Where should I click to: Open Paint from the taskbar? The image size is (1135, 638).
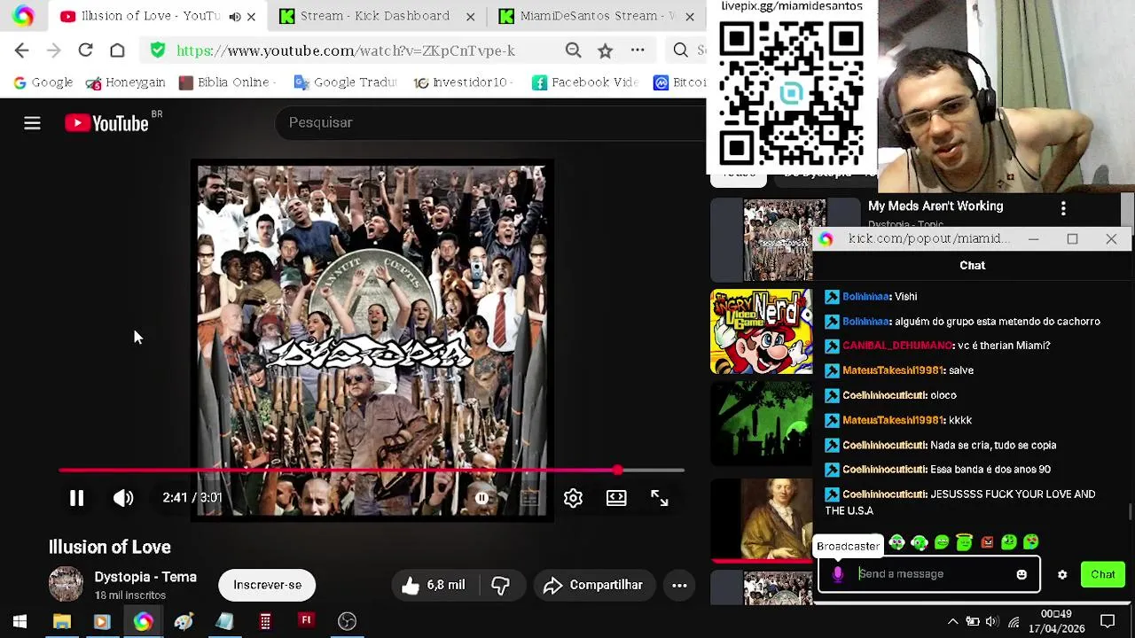184,621
